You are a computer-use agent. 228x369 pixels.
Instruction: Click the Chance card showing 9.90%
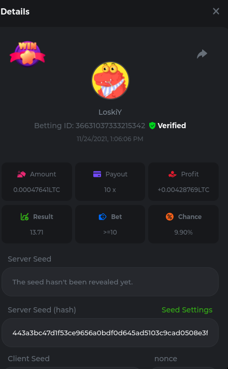(x=183, y=224)
